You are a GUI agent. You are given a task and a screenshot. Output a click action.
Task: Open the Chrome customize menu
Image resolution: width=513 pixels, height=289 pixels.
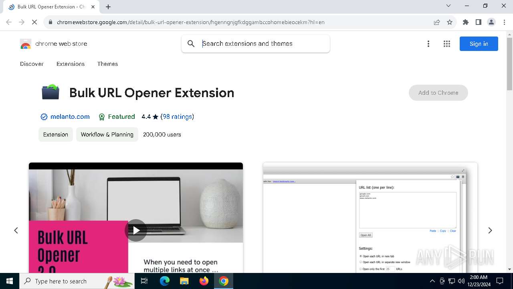(504, 22)
